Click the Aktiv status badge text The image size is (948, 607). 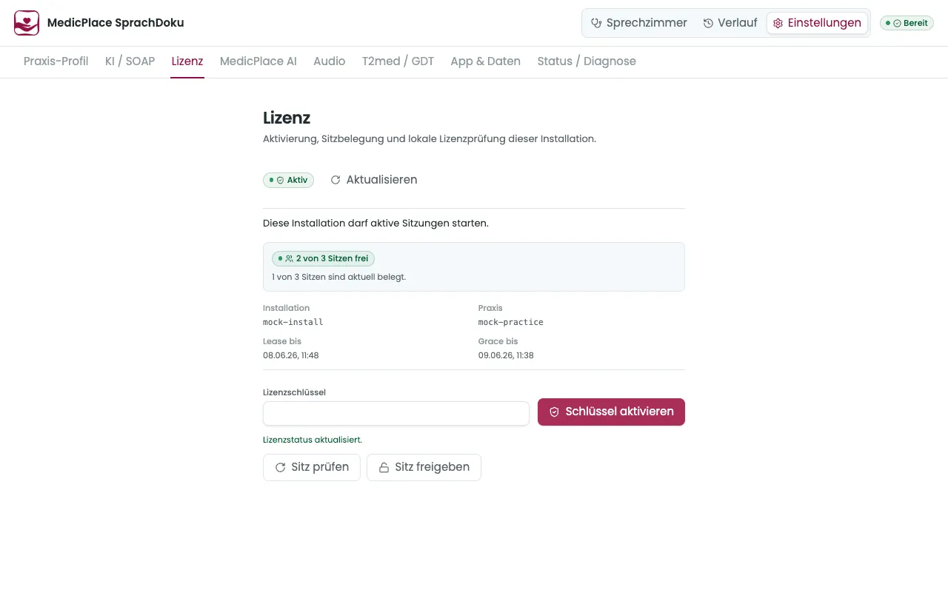click(x=297, y=180)
